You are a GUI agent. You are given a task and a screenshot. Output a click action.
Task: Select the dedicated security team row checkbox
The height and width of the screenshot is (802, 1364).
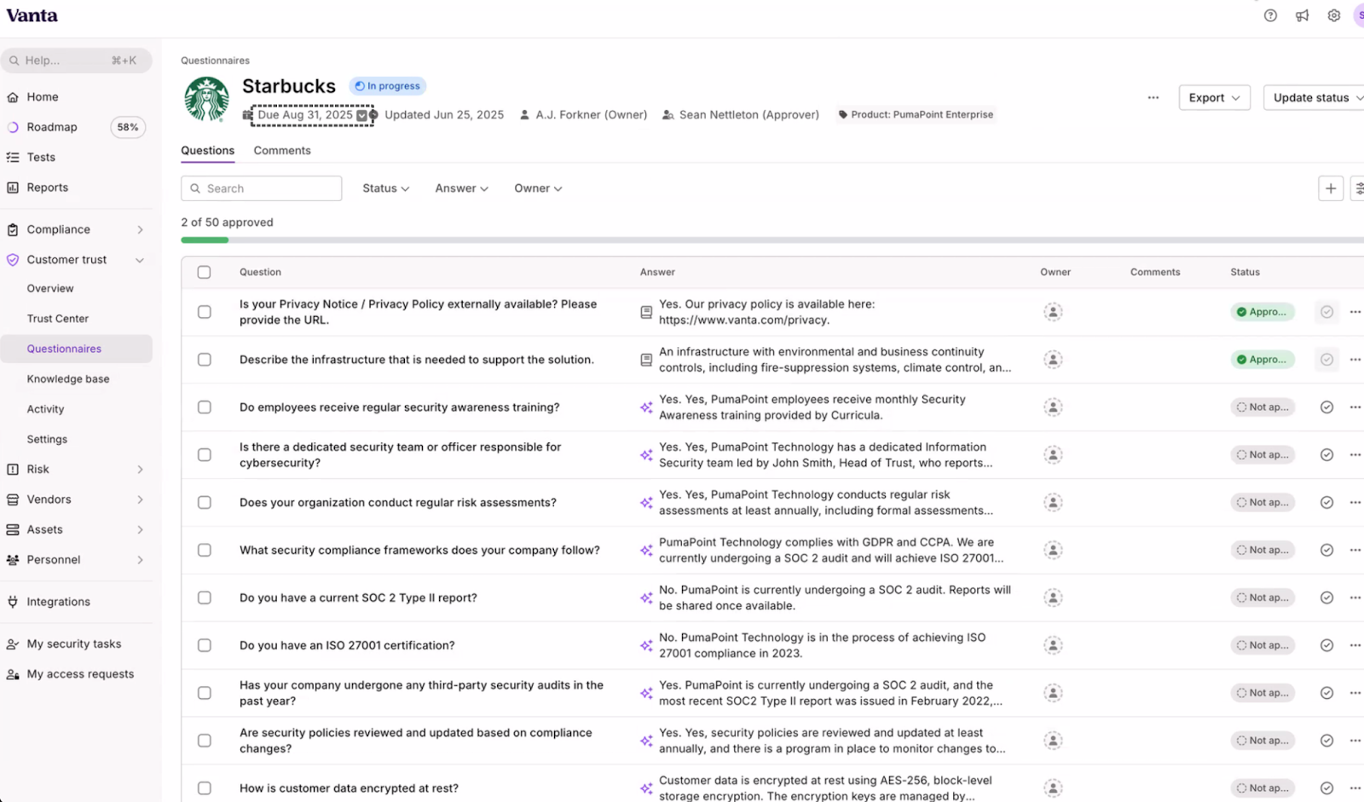pos(204,455)
